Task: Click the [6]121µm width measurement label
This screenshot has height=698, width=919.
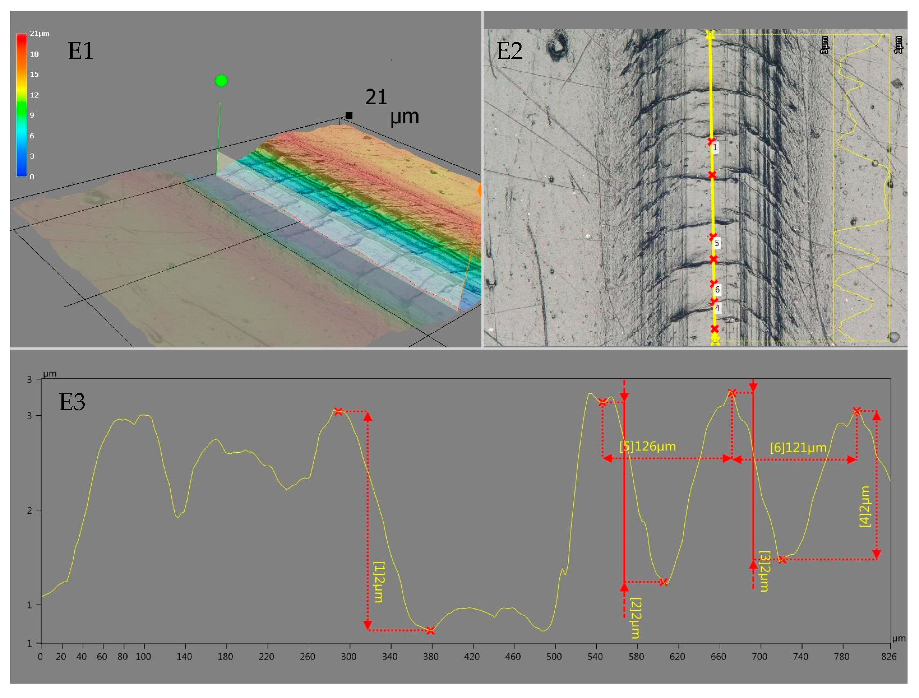Action: (x=798, y=448)
